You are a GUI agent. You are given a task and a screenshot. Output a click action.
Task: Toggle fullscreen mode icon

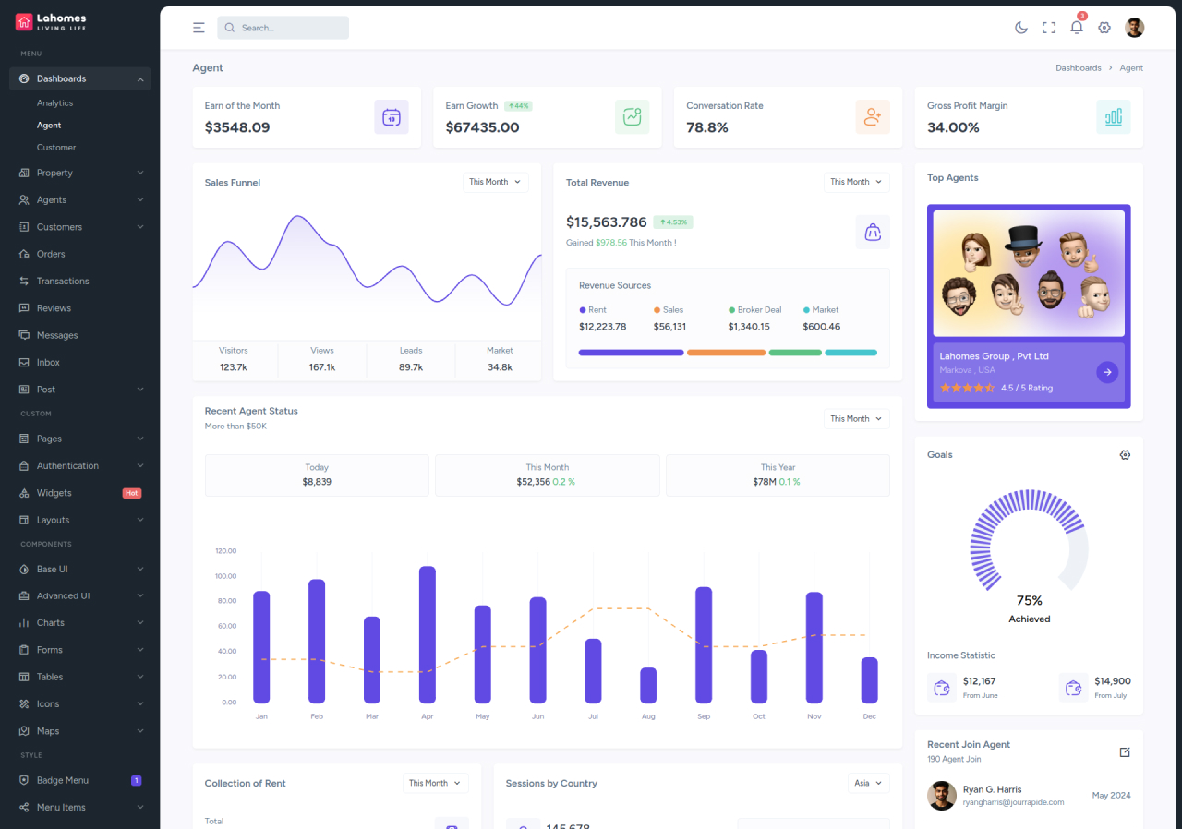click(1049, 28)
